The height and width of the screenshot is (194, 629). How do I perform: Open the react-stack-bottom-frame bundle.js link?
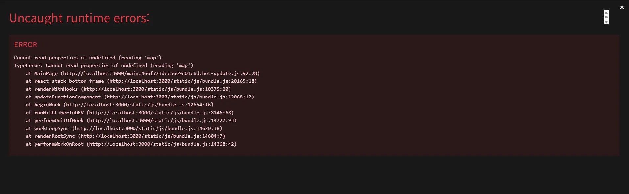[x=182, y=81]
